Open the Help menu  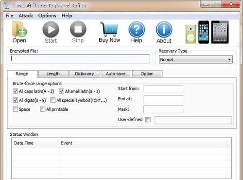pos(67,16)
